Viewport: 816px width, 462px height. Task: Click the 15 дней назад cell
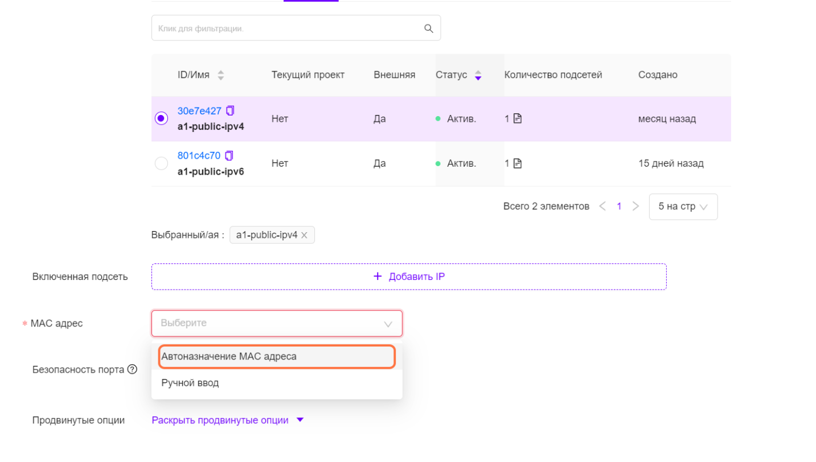671,163
